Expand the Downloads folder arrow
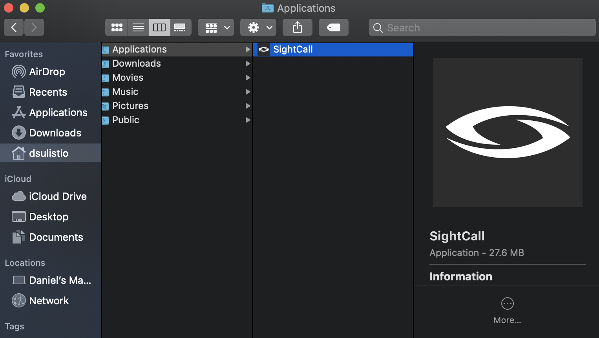 pos(248,64)
